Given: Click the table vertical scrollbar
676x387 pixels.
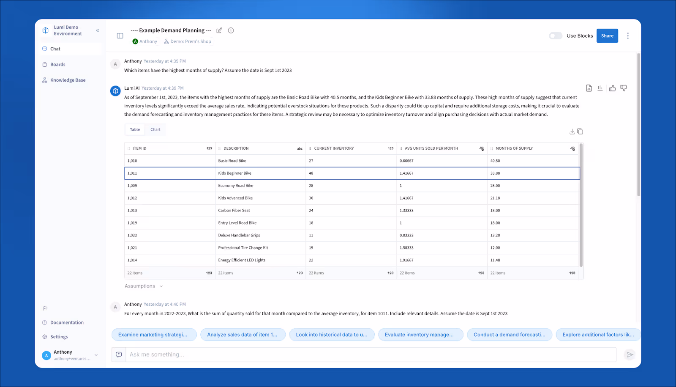Looking at the screenshot, I should click(581, 205).
